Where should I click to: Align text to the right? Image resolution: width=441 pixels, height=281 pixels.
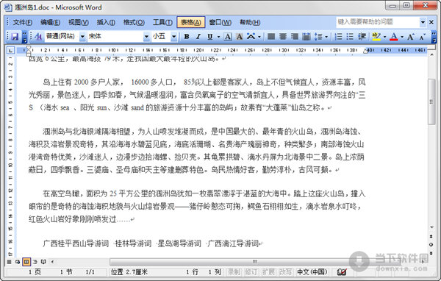coord(295,36)
